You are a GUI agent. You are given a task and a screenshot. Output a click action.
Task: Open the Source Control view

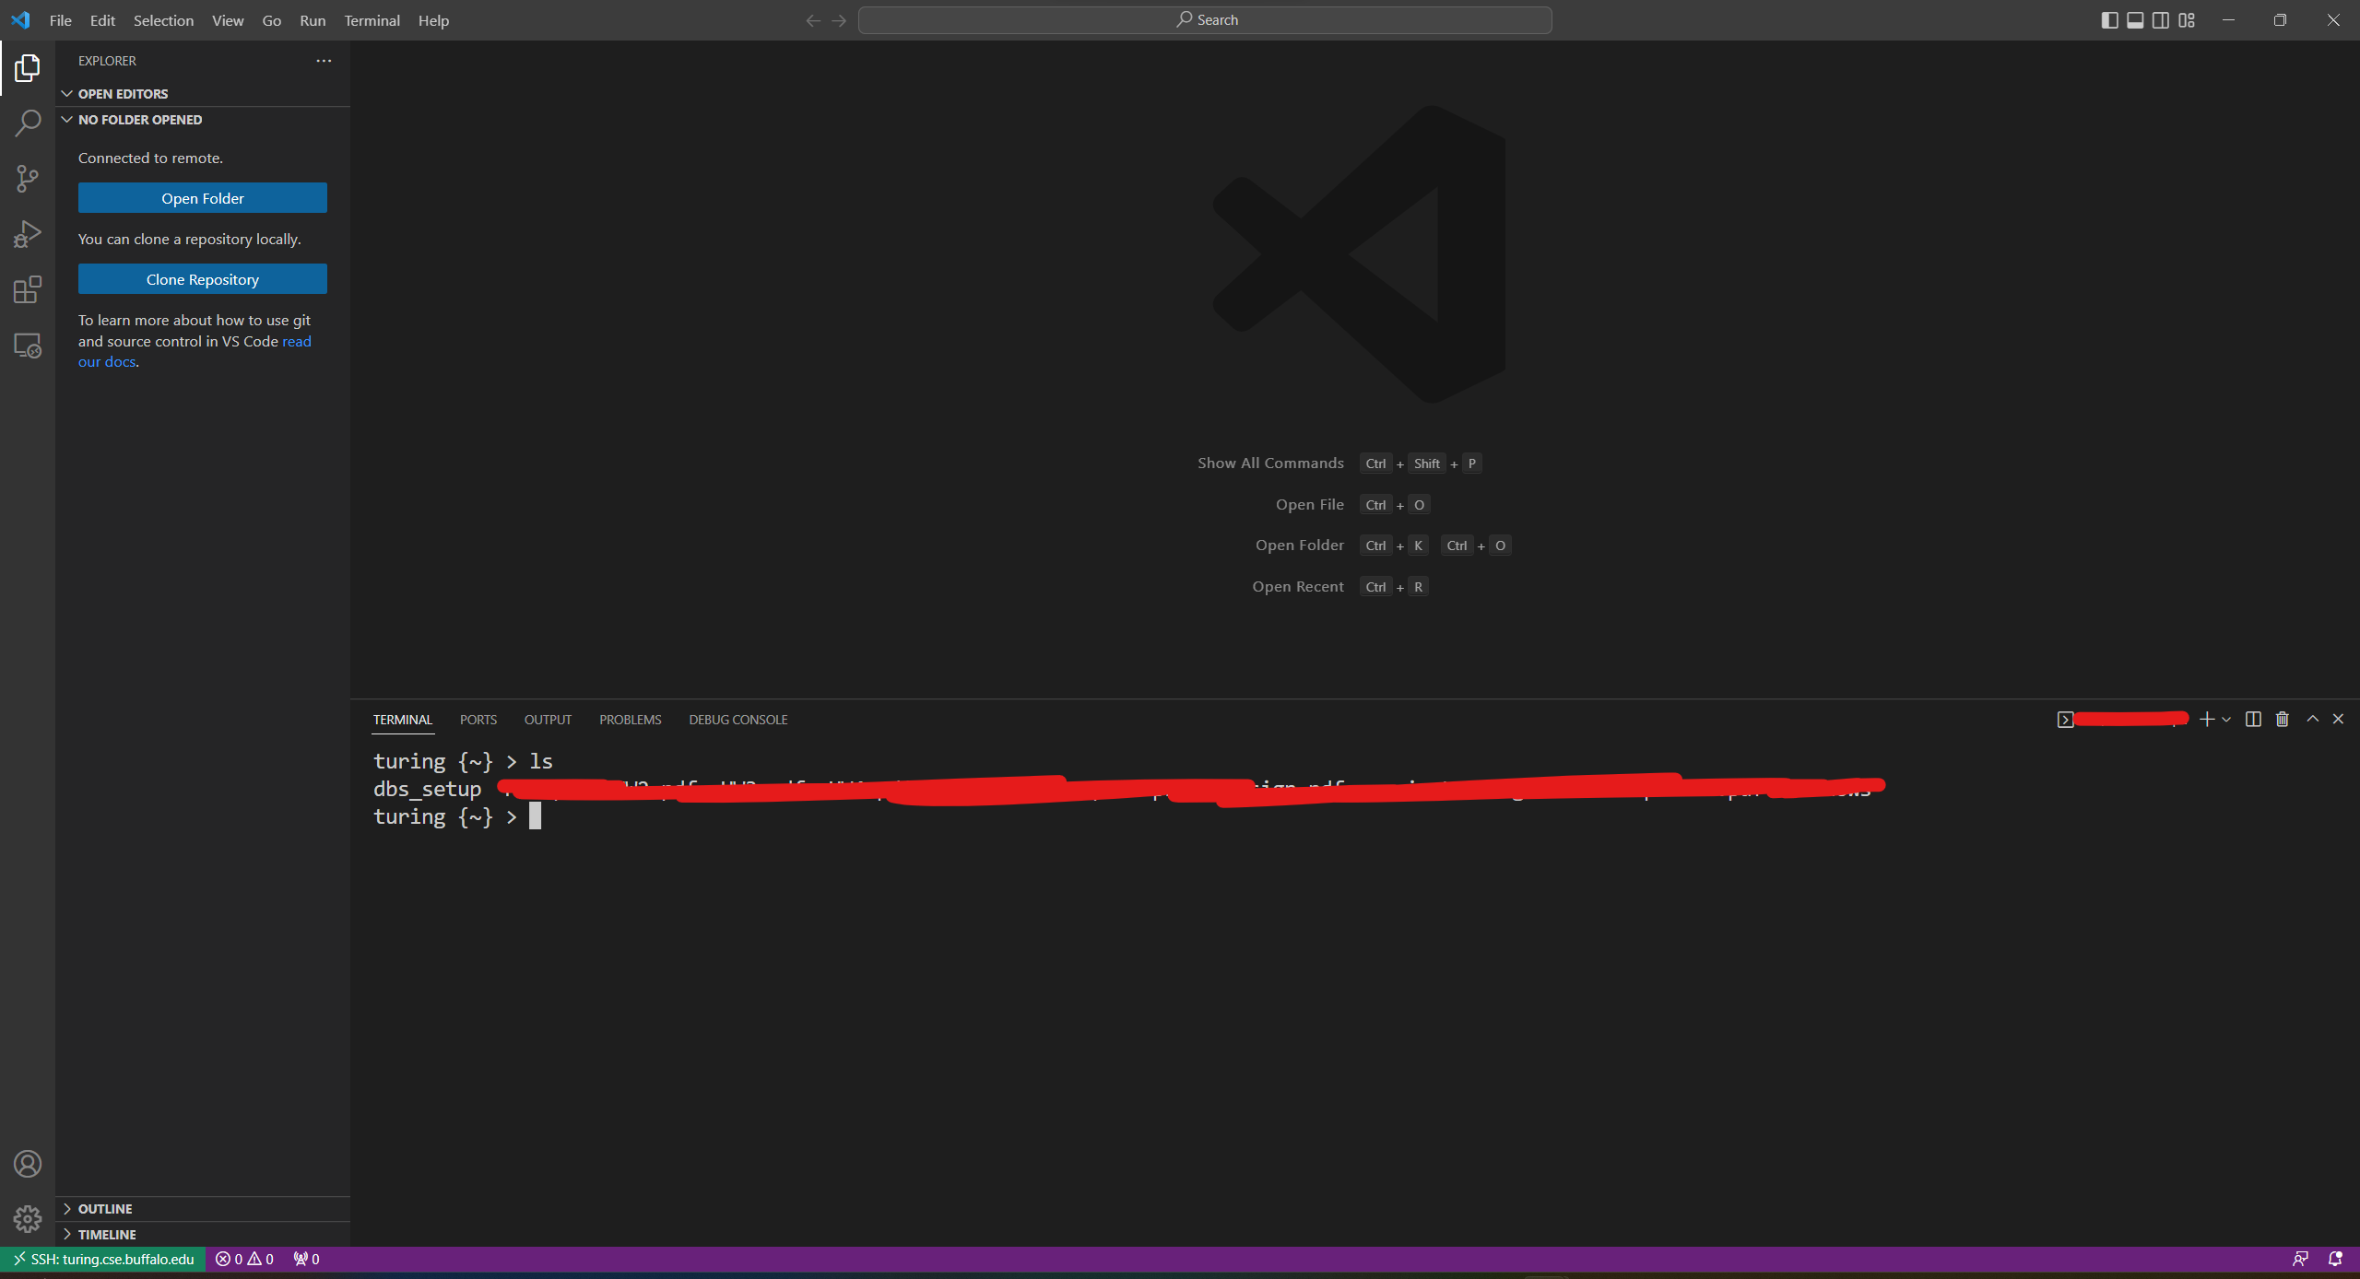click(x=28, y=178)
